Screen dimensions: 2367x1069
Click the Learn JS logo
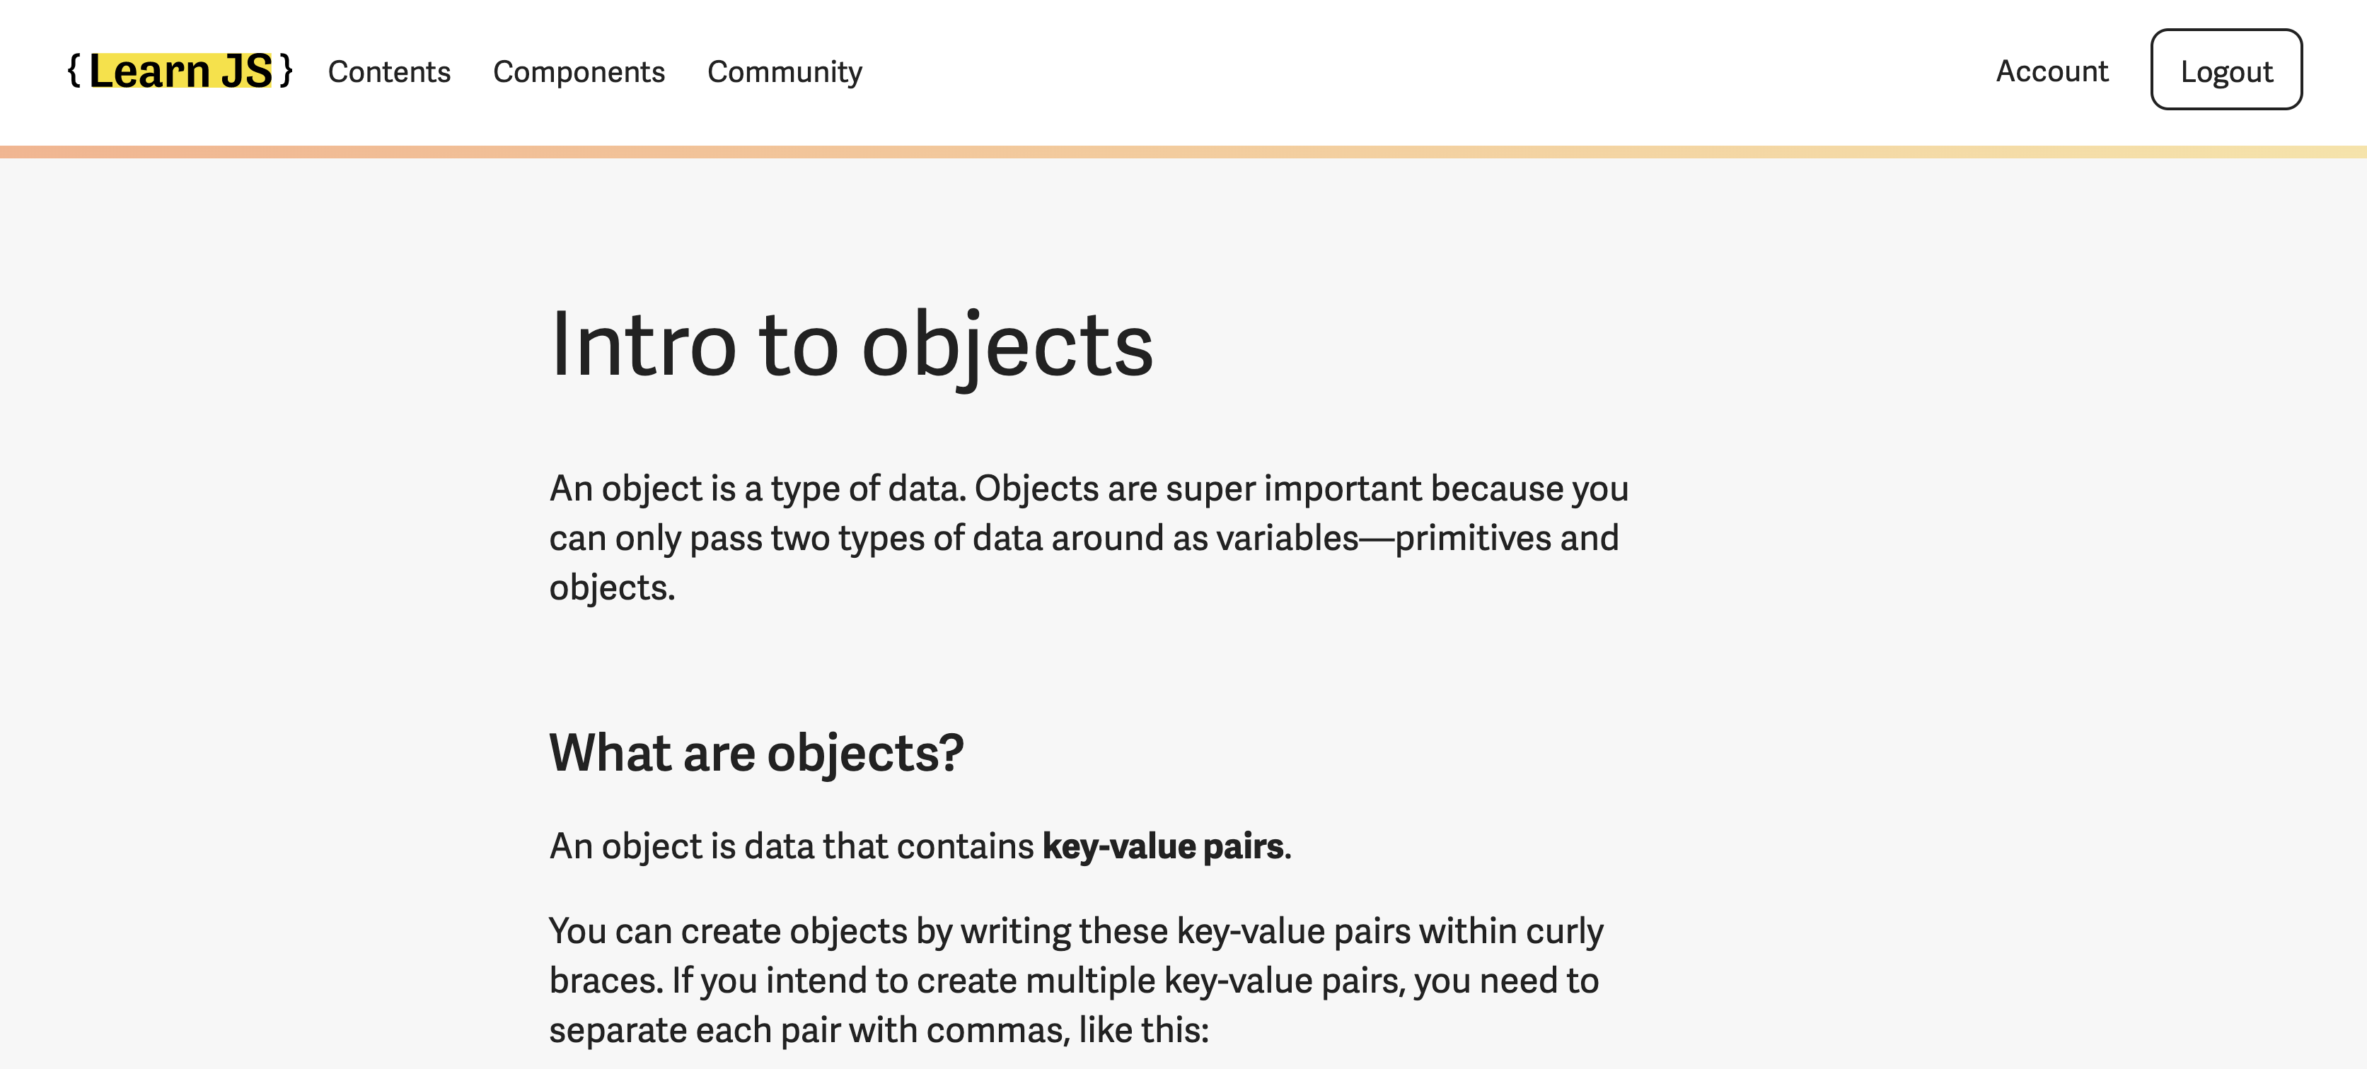[181, 71]
